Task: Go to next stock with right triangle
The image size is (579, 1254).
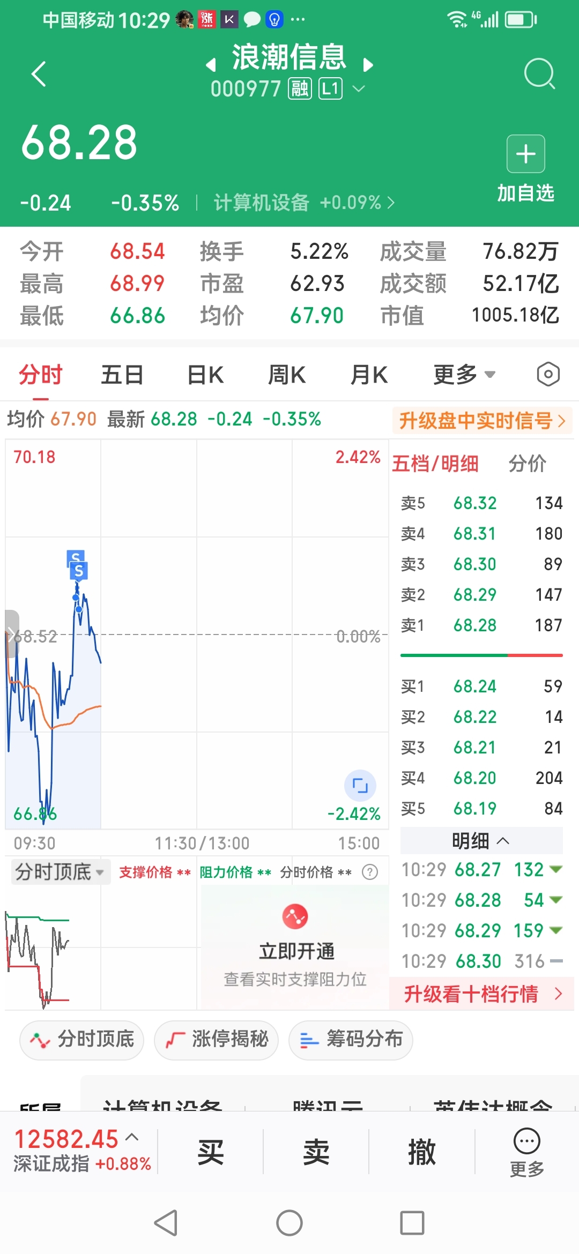Action: click(x=368, y=65)
